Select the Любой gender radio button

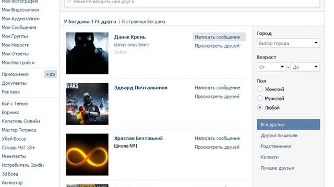click(x=260, y=108)
